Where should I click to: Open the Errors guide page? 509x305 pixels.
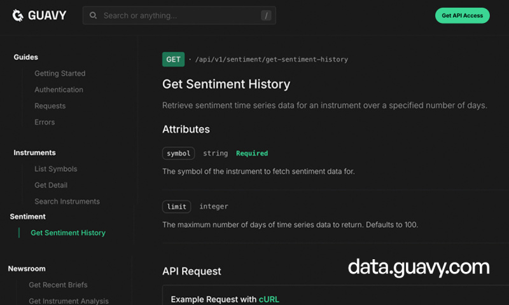tap(45, 122)
